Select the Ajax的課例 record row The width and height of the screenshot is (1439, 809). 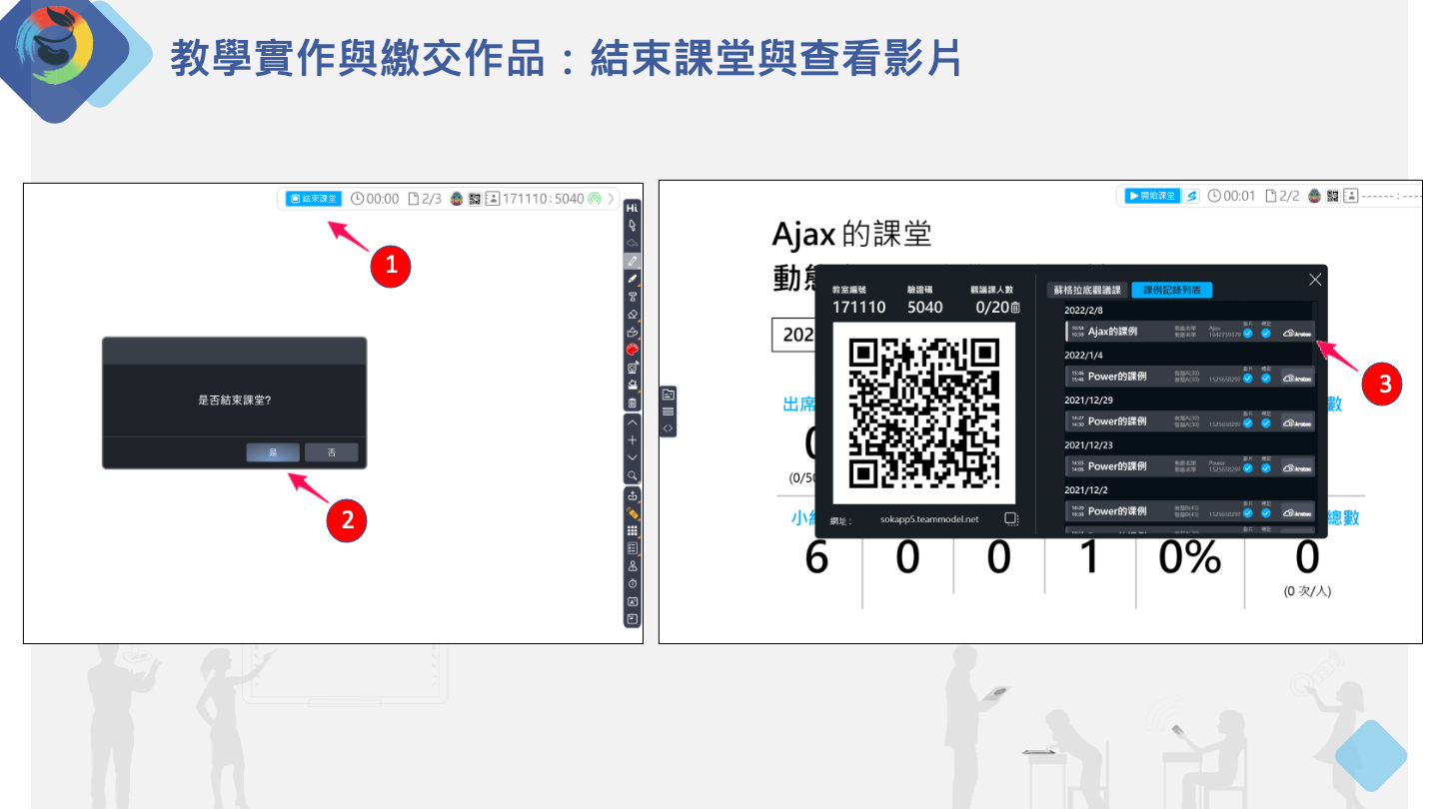[1190, 332]
